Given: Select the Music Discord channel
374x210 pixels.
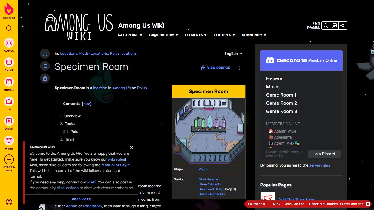Looking at the screenshot, I should pyautogui.click(x=272, y=87).
